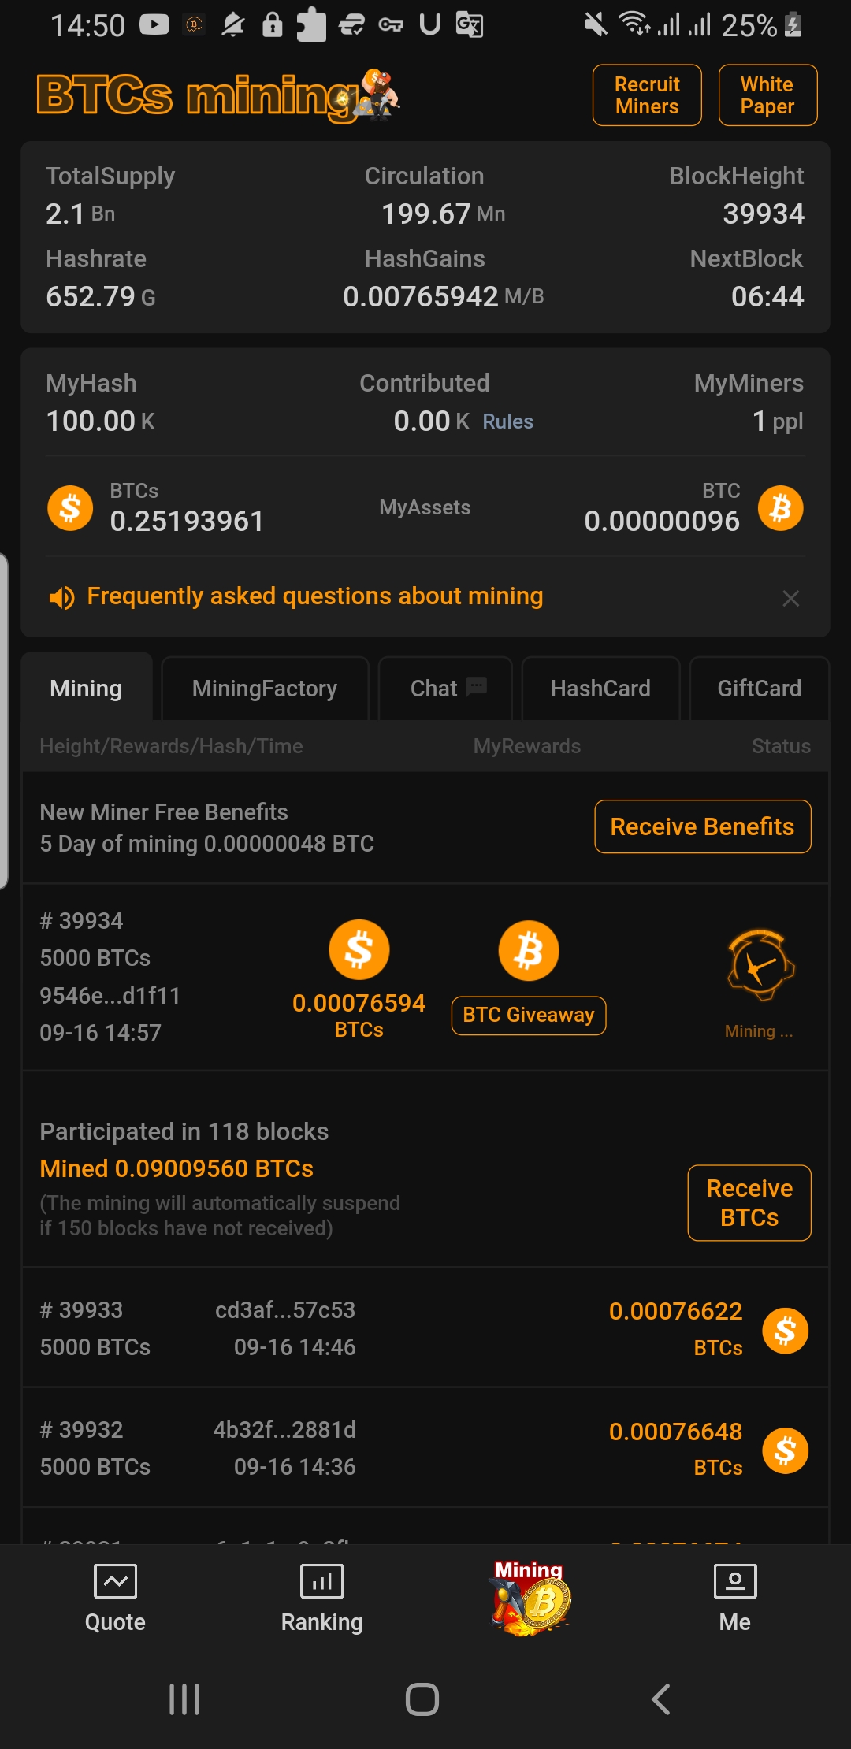Dismiss the mining FAQ notice
The image size is (851, 1749).
coord(790,599)
